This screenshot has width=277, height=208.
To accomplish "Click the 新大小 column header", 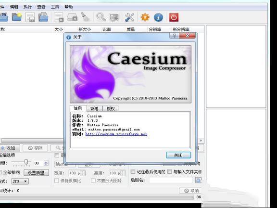I will tap(85, 29).
